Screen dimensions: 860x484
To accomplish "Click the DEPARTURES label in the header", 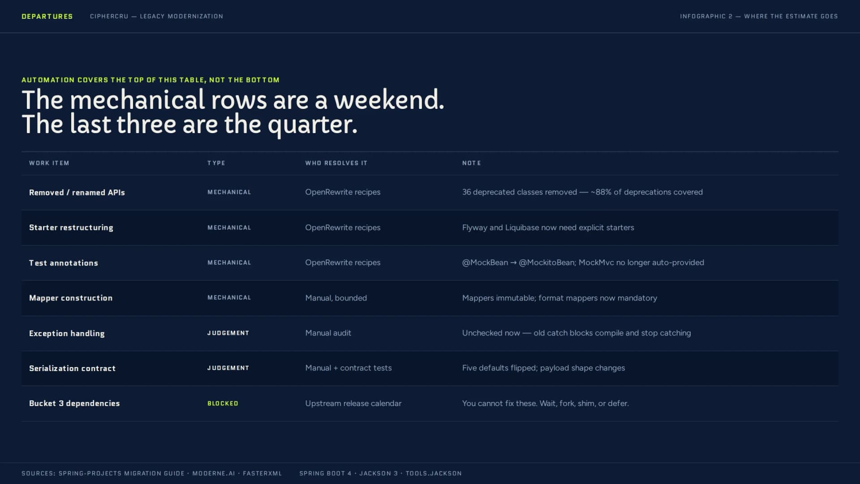I will coord(47,17).
